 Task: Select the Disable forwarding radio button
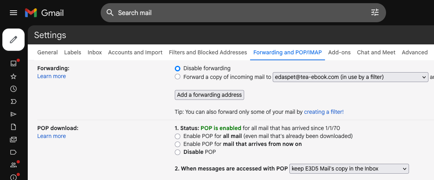click(178, 69)
